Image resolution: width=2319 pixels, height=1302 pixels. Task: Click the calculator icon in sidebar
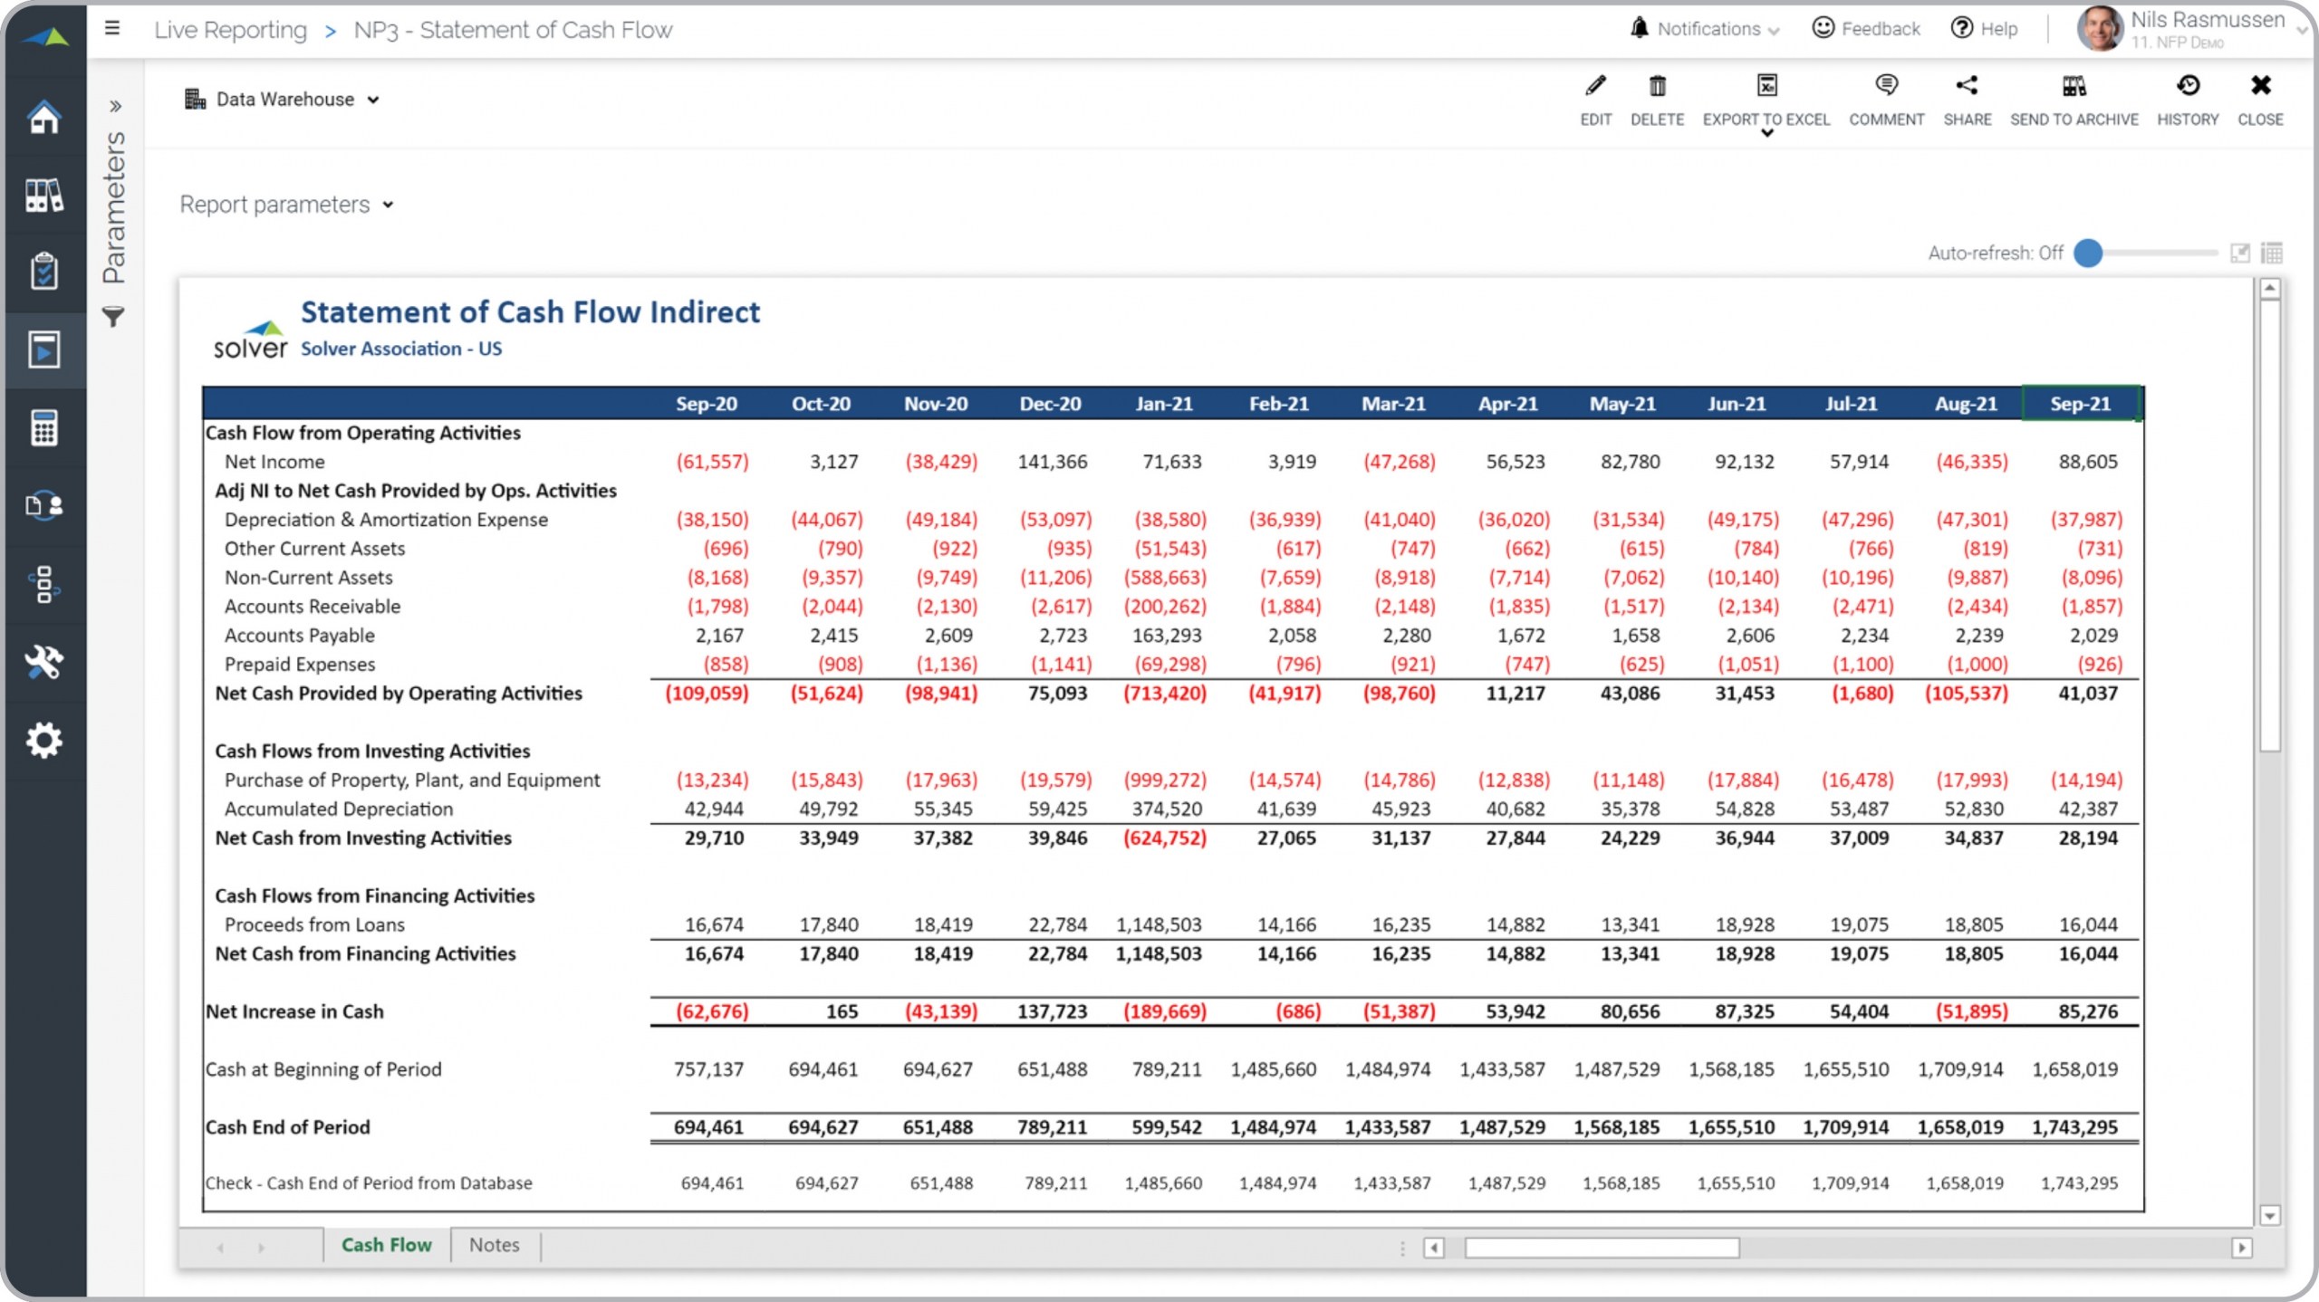point(43,428)
